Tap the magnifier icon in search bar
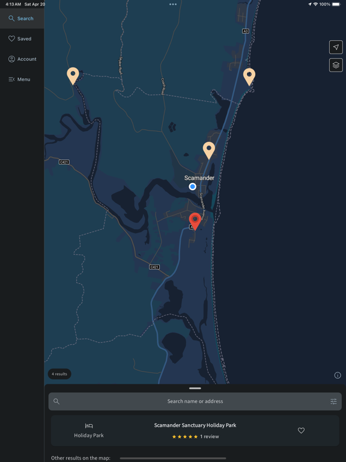 pos(56,401)
